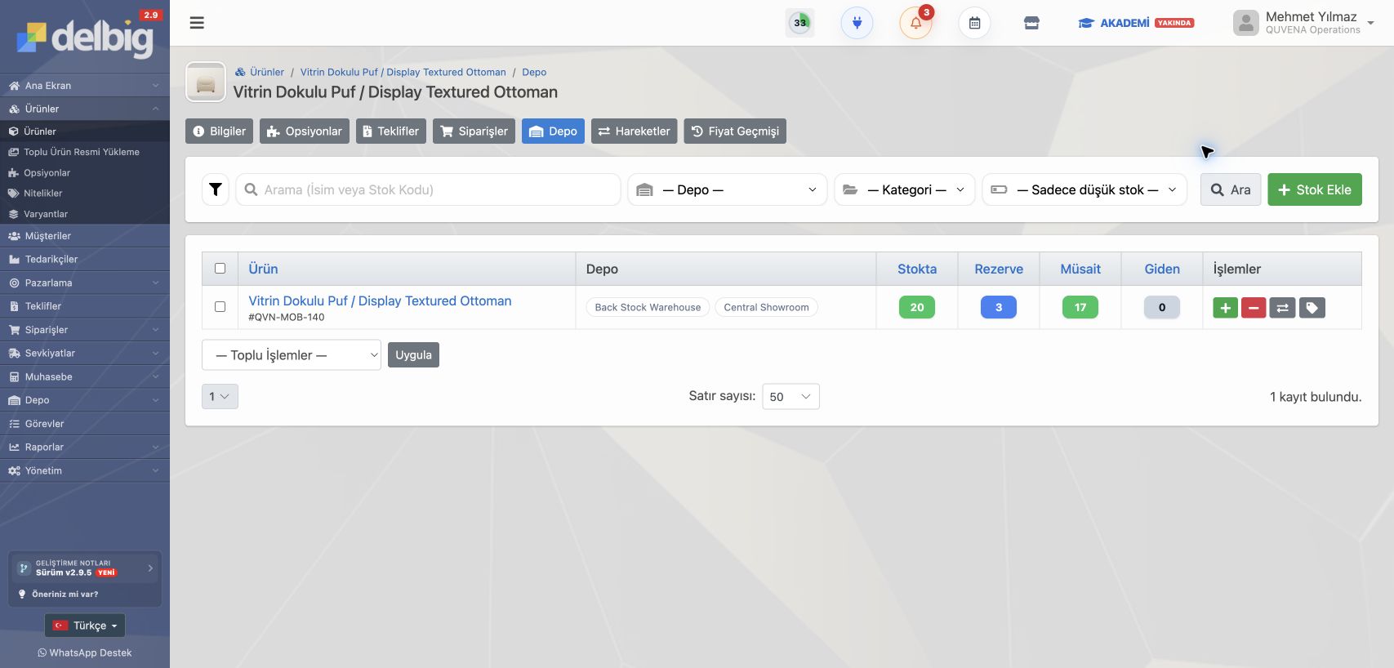Collapse Ürünler sidebar section
This screenshot has height=668, width=1394.
point(85,109)
